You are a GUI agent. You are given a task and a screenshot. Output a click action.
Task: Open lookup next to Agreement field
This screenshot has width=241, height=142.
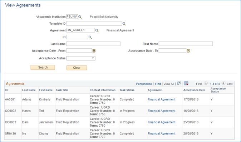(x=97, y=30)
